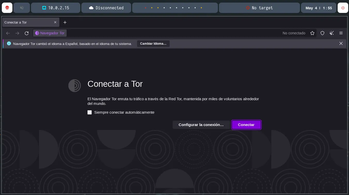Click the red power button icon
349x195 pixels.
pos(343,8)
